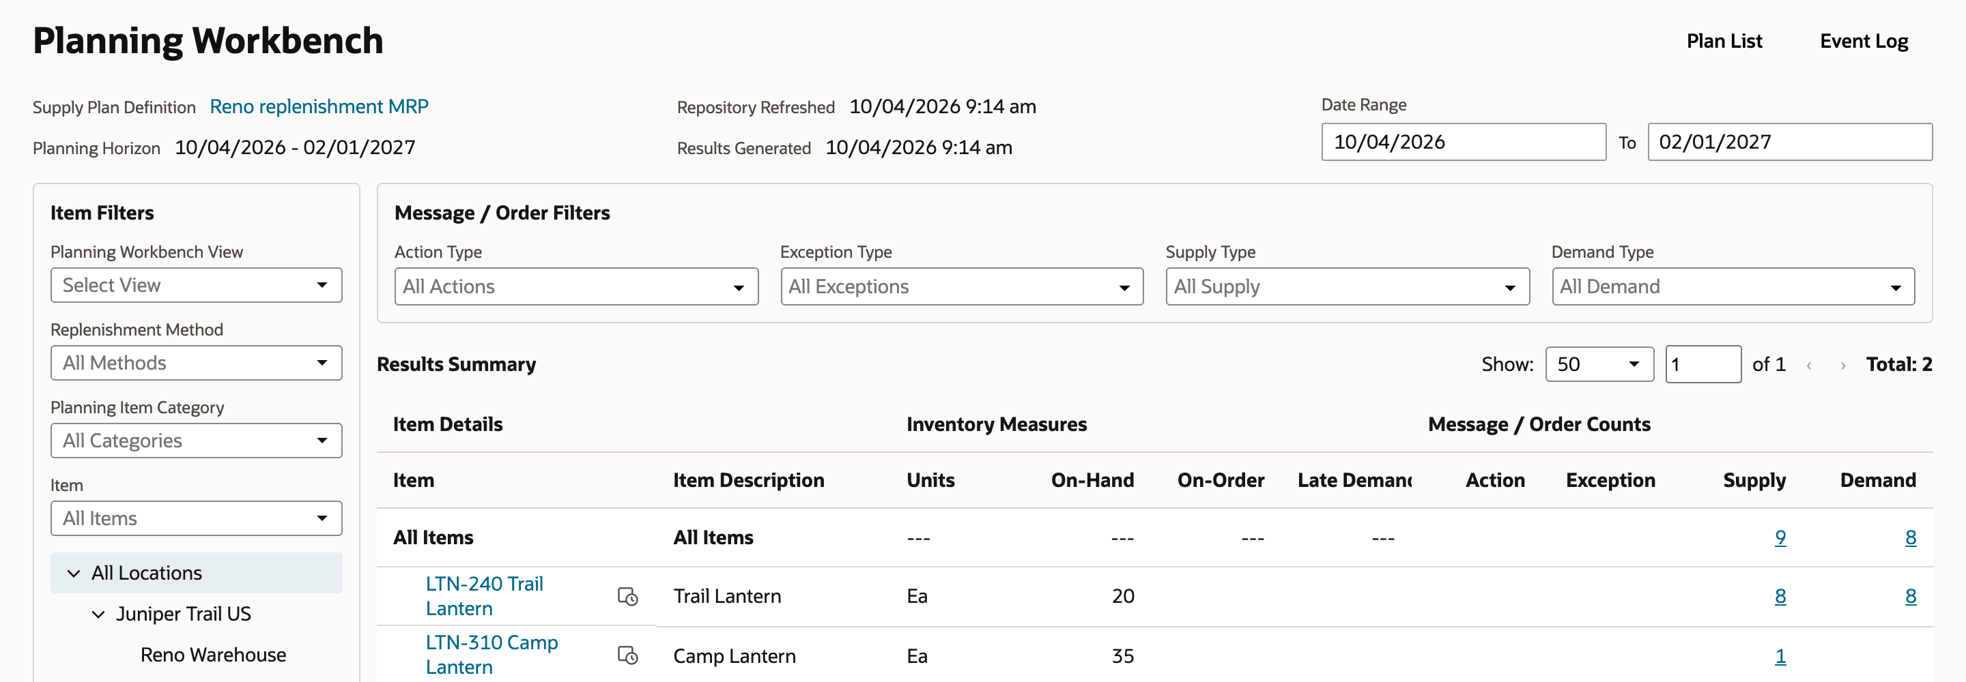Open Reno replenishment MRP plan link

point(319,107)
